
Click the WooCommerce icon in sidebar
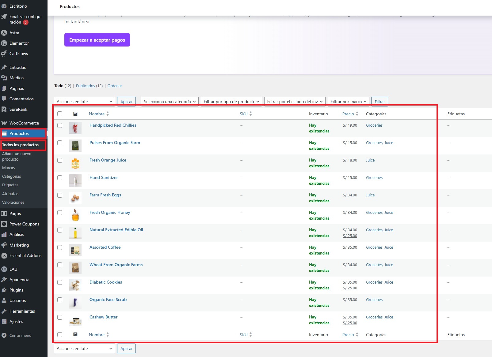click(x=4, y=123)
